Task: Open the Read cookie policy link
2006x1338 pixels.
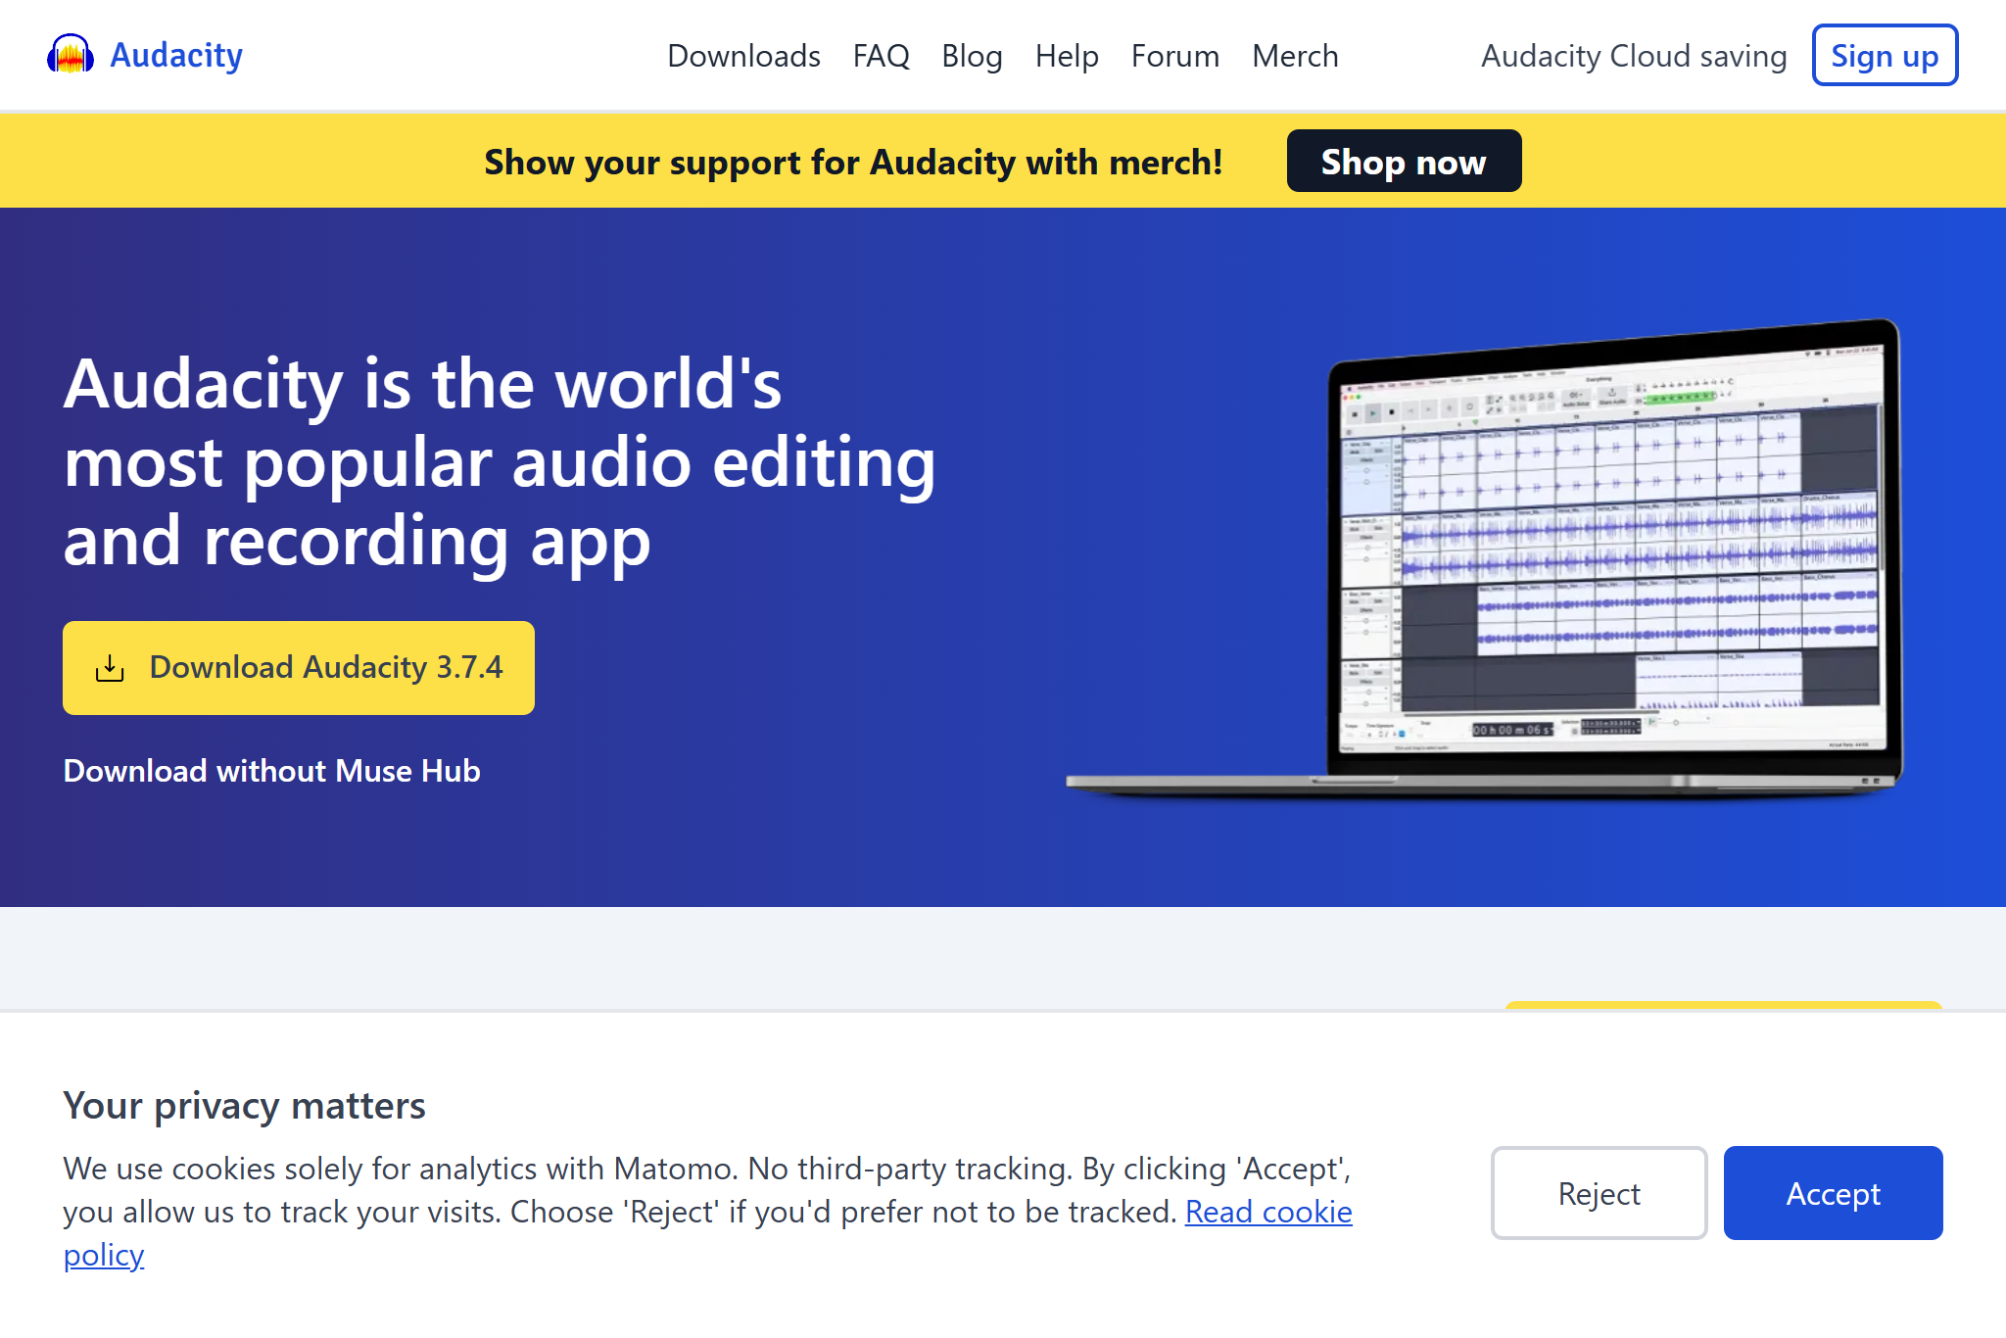Action: pyautogui.click(x=1268, y=1212)
